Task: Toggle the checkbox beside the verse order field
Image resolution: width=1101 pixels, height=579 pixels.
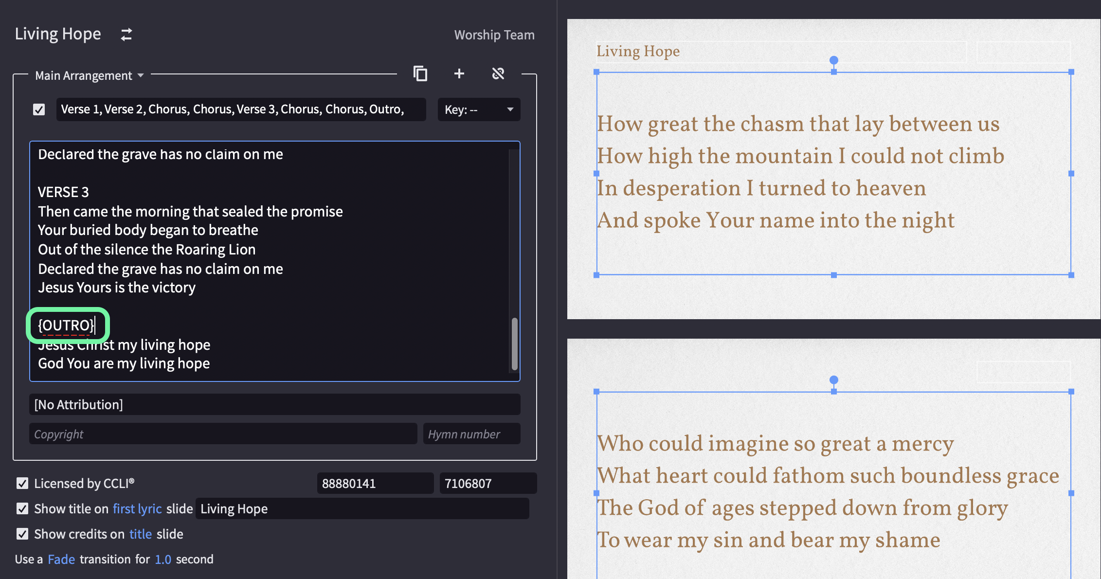Action: (39, 109)
